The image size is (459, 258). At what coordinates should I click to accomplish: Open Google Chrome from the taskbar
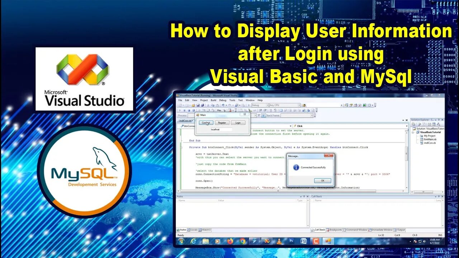coord(242,241)
